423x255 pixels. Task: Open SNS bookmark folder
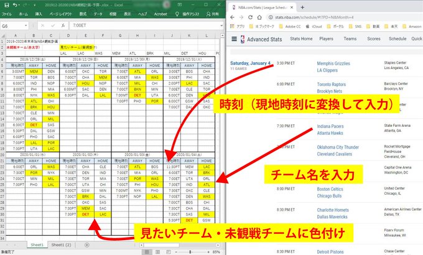(355, 27)
